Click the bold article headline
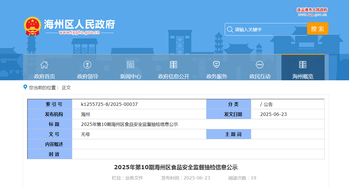349x187 pixels. pos(176,167)
